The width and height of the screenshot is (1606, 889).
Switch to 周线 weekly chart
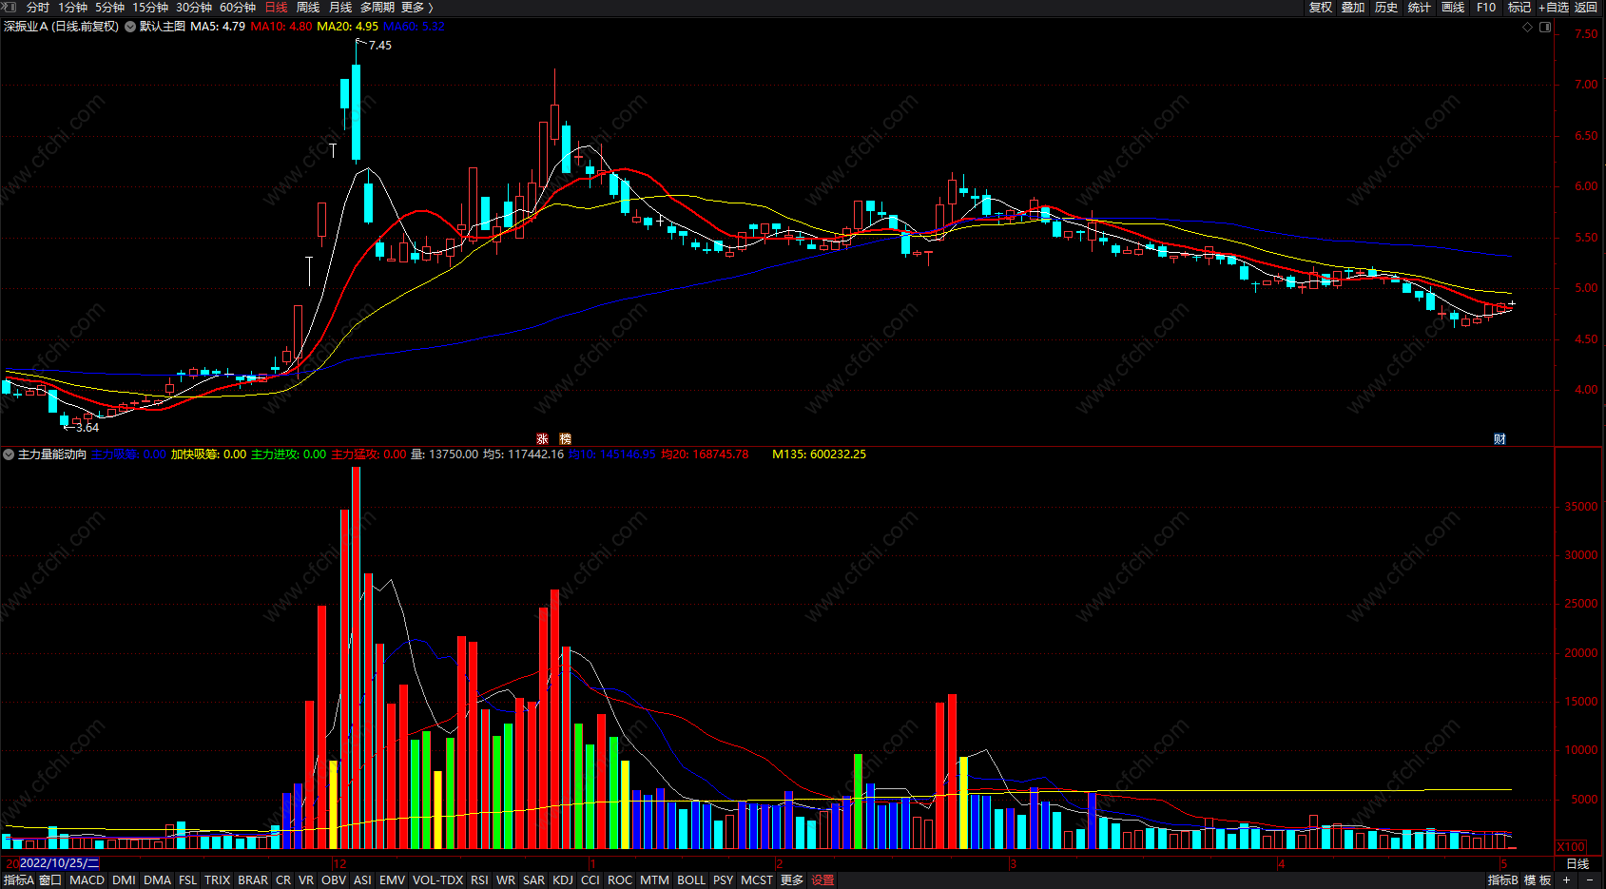[x=308, y=8]
